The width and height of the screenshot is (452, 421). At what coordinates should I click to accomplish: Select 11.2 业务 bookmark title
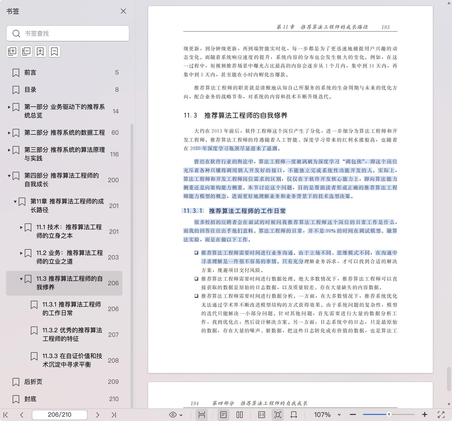pyautogui.click(x=70, y=257)
